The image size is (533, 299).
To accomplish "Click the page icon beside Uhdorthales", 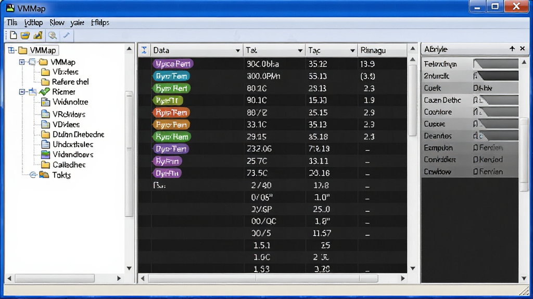I will (x=45, y=144).
